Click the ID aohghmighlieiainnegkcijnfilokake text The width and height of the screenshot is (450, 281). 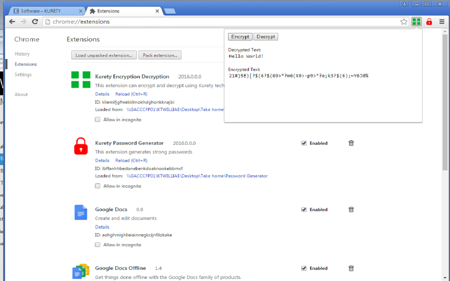134,235
